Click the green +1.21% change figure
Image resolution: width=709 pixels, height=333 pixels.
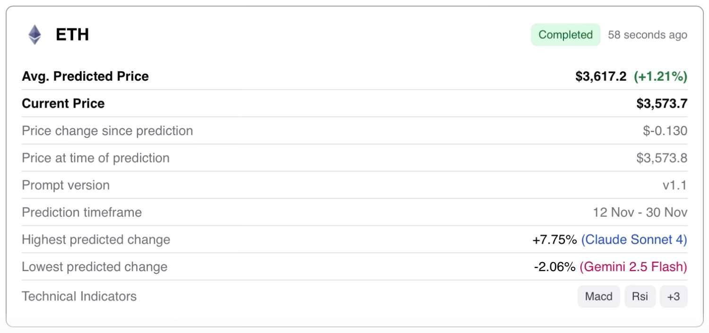click(660, 77)
